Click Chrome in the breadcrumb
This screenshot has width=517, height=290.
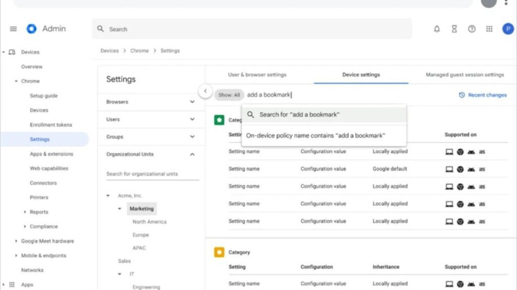139,51
